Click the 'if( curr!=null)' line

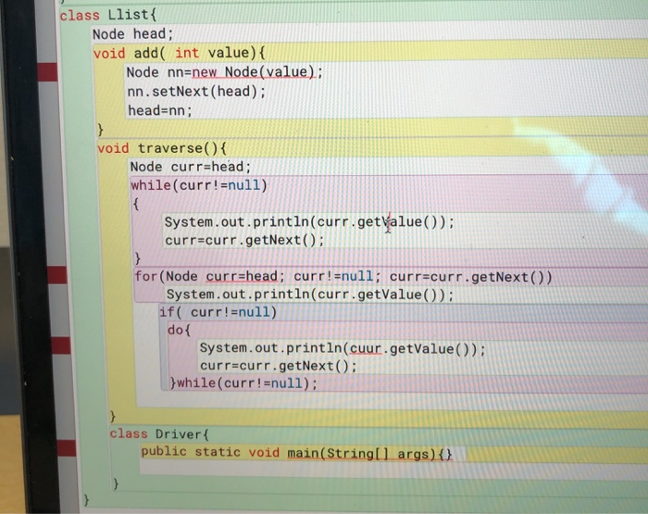pyautogui.click(x=218, y=312)
